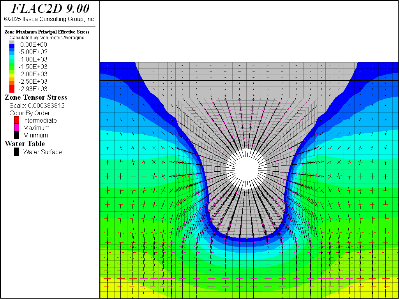
Task: Click the white circular tunnel opening
Action: pos(247,169)
